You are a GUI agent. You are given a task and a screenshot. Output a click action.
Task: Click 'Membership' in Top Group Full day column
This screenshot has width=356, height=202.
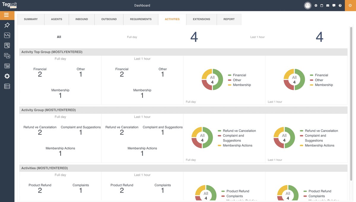coord(60,90)
